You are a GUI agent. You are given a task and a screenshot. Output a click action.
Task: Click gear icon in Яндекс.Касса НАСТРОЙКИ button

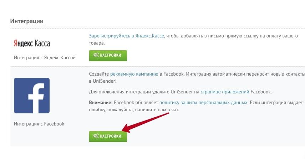(x=96, y=55)
